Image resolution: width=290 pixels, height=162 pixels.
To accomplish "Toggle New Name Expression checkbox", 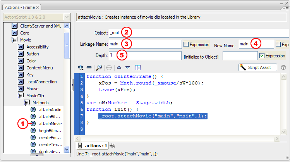I will [278, 45].
